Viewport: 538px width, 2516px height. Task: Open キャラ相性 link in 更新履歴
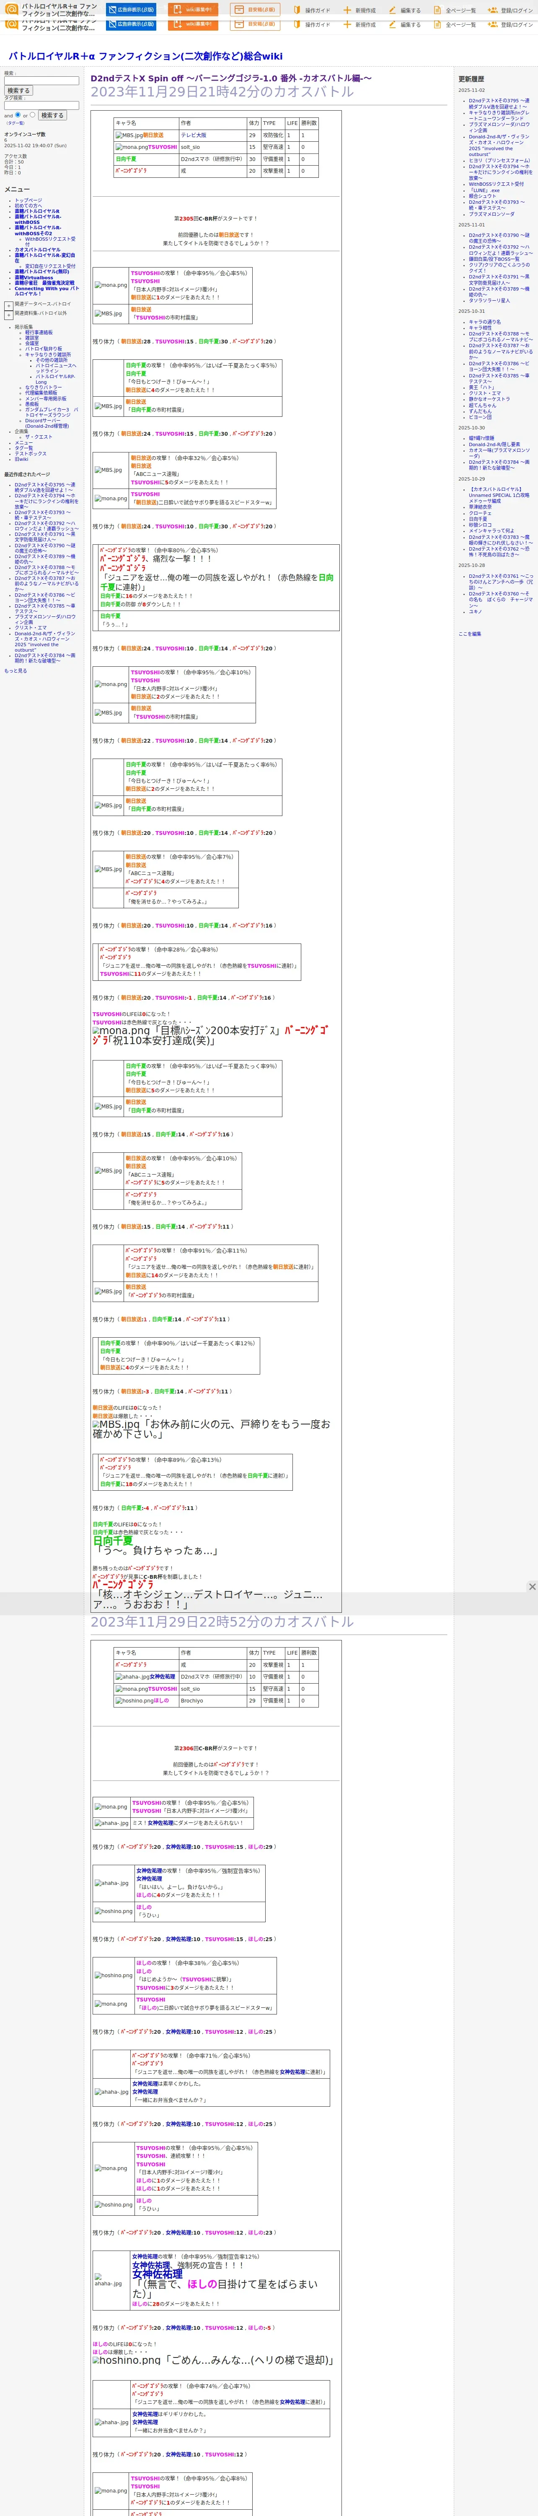click(x=481, y=328)
